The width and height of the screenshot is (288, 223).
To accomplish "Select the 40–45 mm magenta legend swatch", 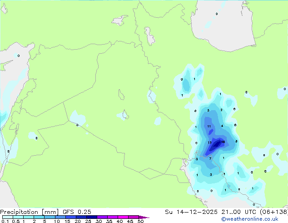I will click(x=123, y=217).
